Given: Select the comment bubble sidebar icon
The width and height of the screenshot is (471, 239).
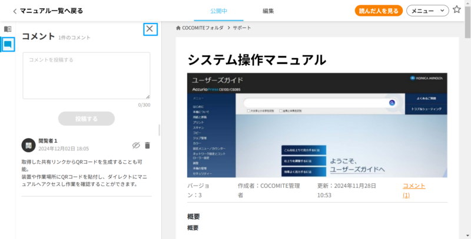Looking at the screenshot, I should point(8,45).
